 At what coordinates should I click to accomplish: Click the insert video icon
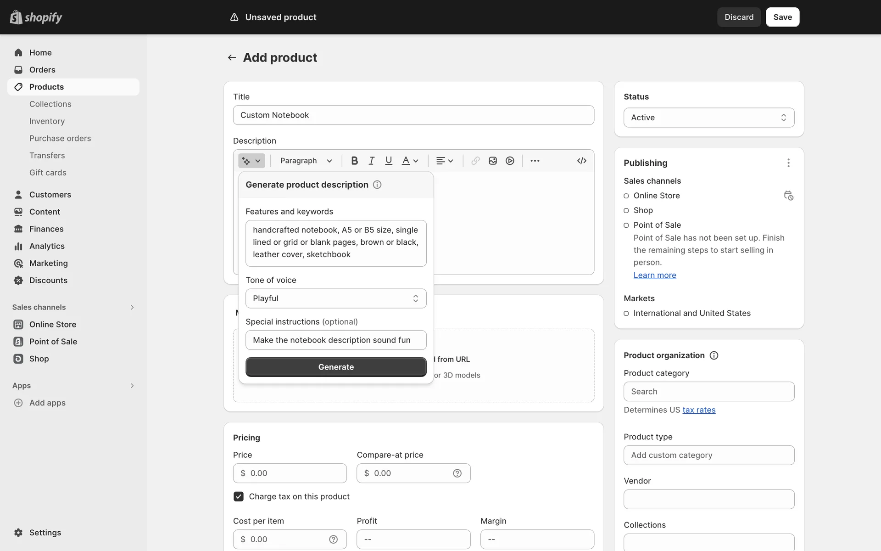point(510,161)
